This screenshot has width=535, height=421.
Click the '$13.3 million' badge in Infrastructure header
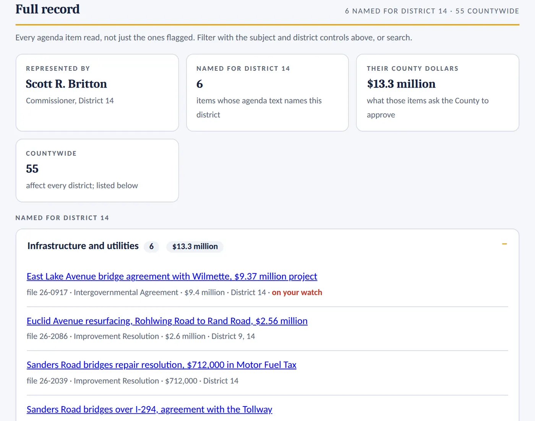coord(195,247)
